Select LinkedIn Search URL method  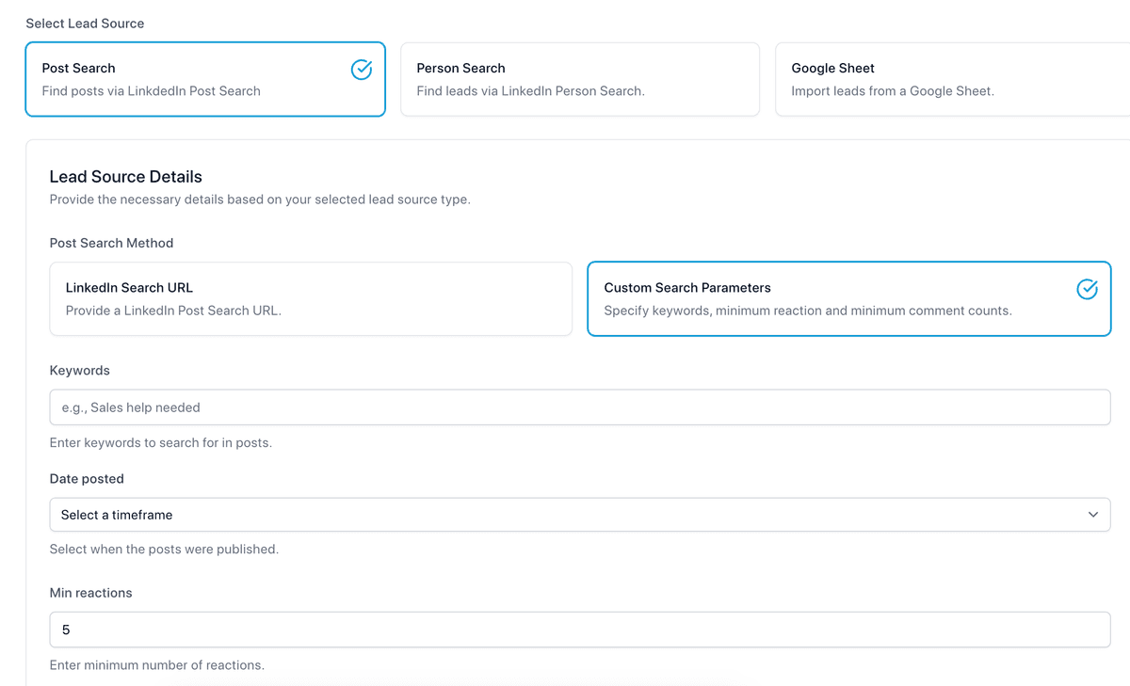point(311,298)
